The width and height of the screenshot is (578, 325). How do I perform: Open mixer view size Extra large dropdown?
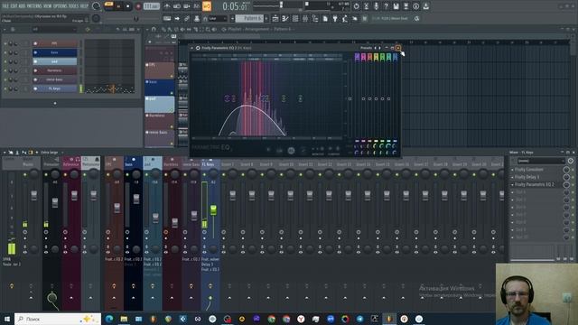(x=51, y=153)
